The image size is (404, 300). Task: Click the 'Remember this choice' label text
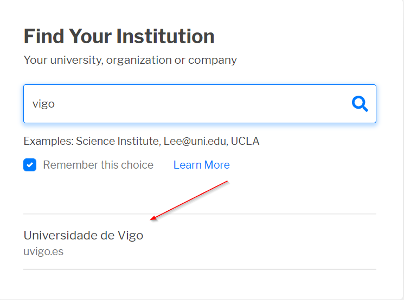[x=98, y=165]
